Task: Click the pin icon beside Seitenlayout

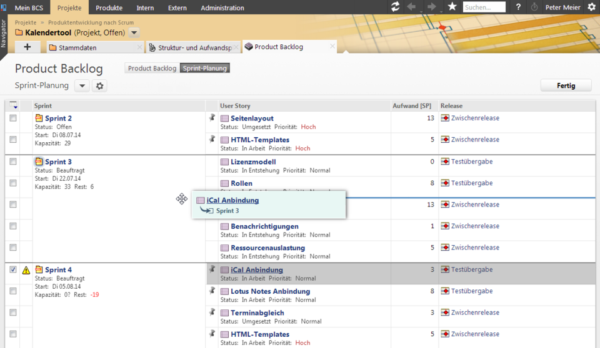Action: coord(212,117)
